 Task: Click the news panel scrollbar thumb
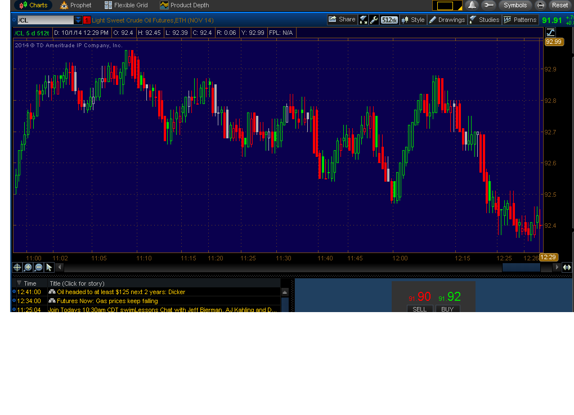point(285,304)
